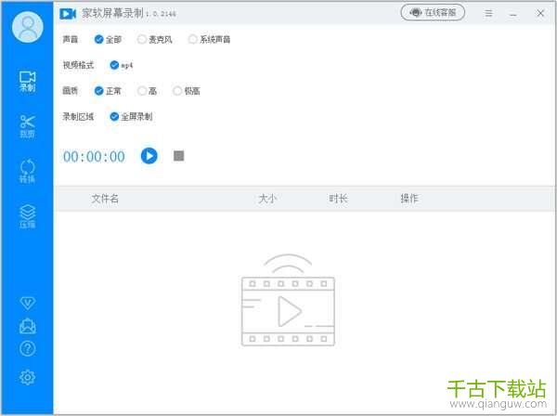Open the 录制 recording section
The width and height of the screenshot is (557, 416).
[x=27, y=81]
